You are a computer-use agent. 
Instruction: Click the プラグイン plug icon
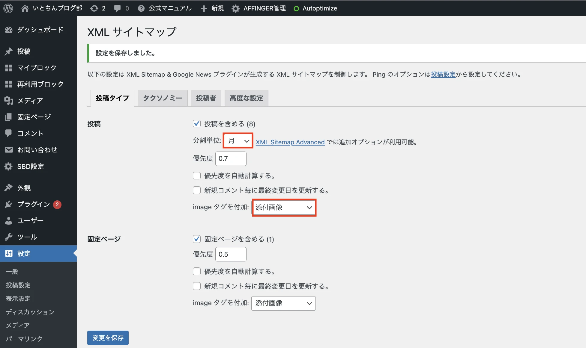coord(9,204)
